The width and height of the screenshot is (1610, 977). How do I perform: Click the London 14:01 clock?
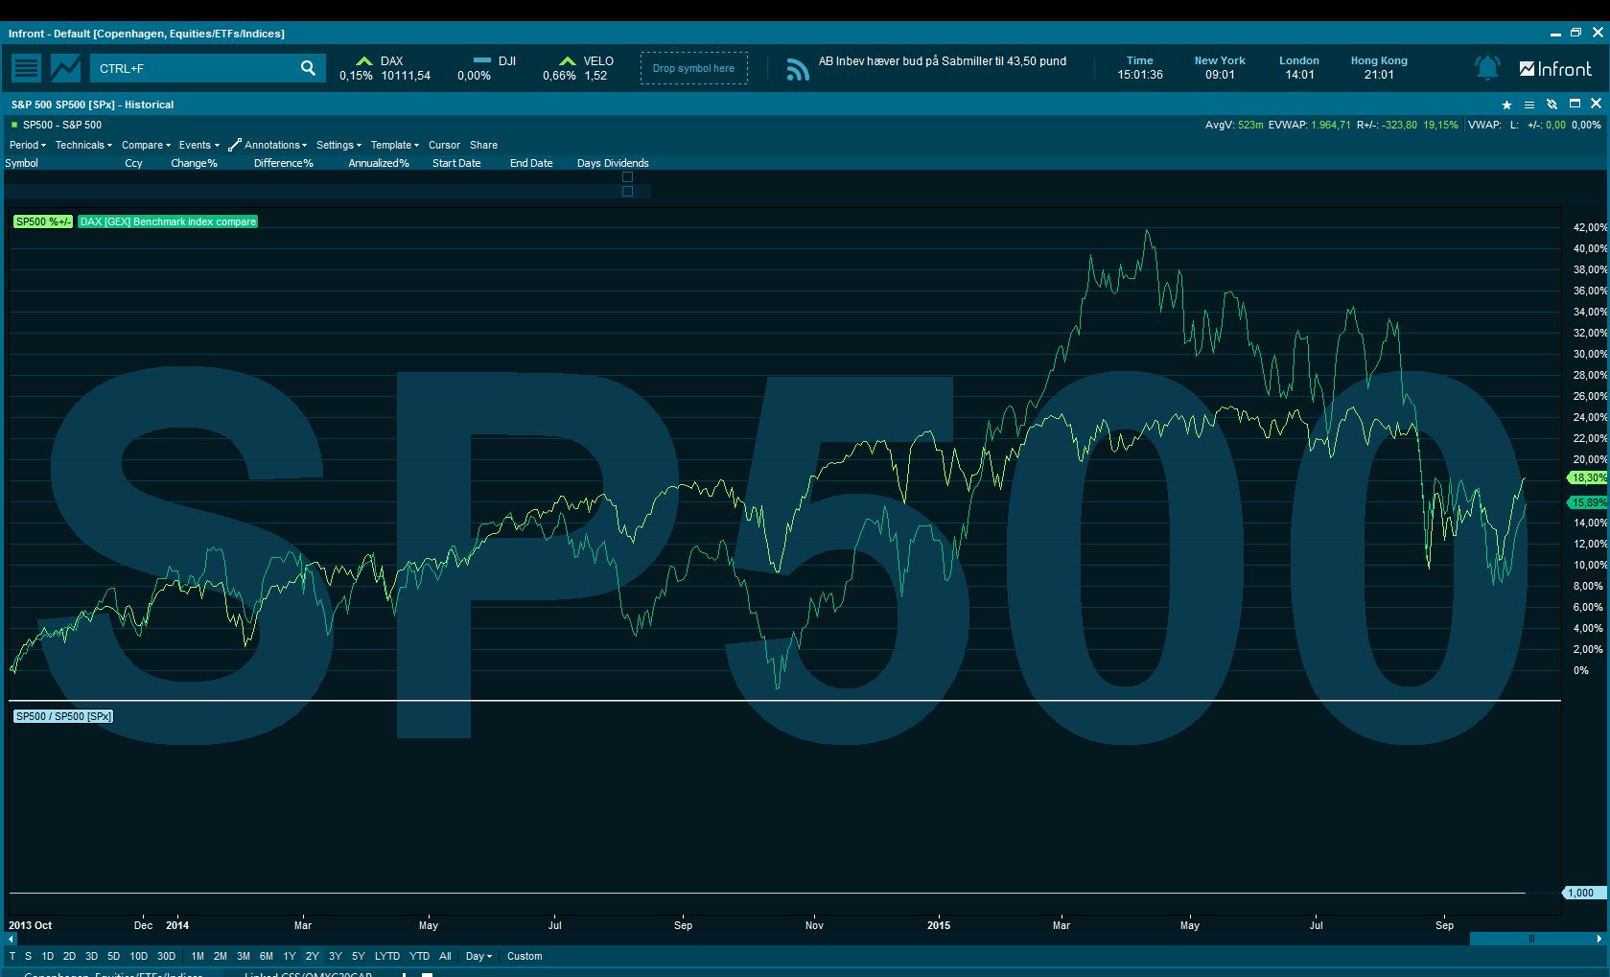pyautogui.click(x=1299, y=67)
